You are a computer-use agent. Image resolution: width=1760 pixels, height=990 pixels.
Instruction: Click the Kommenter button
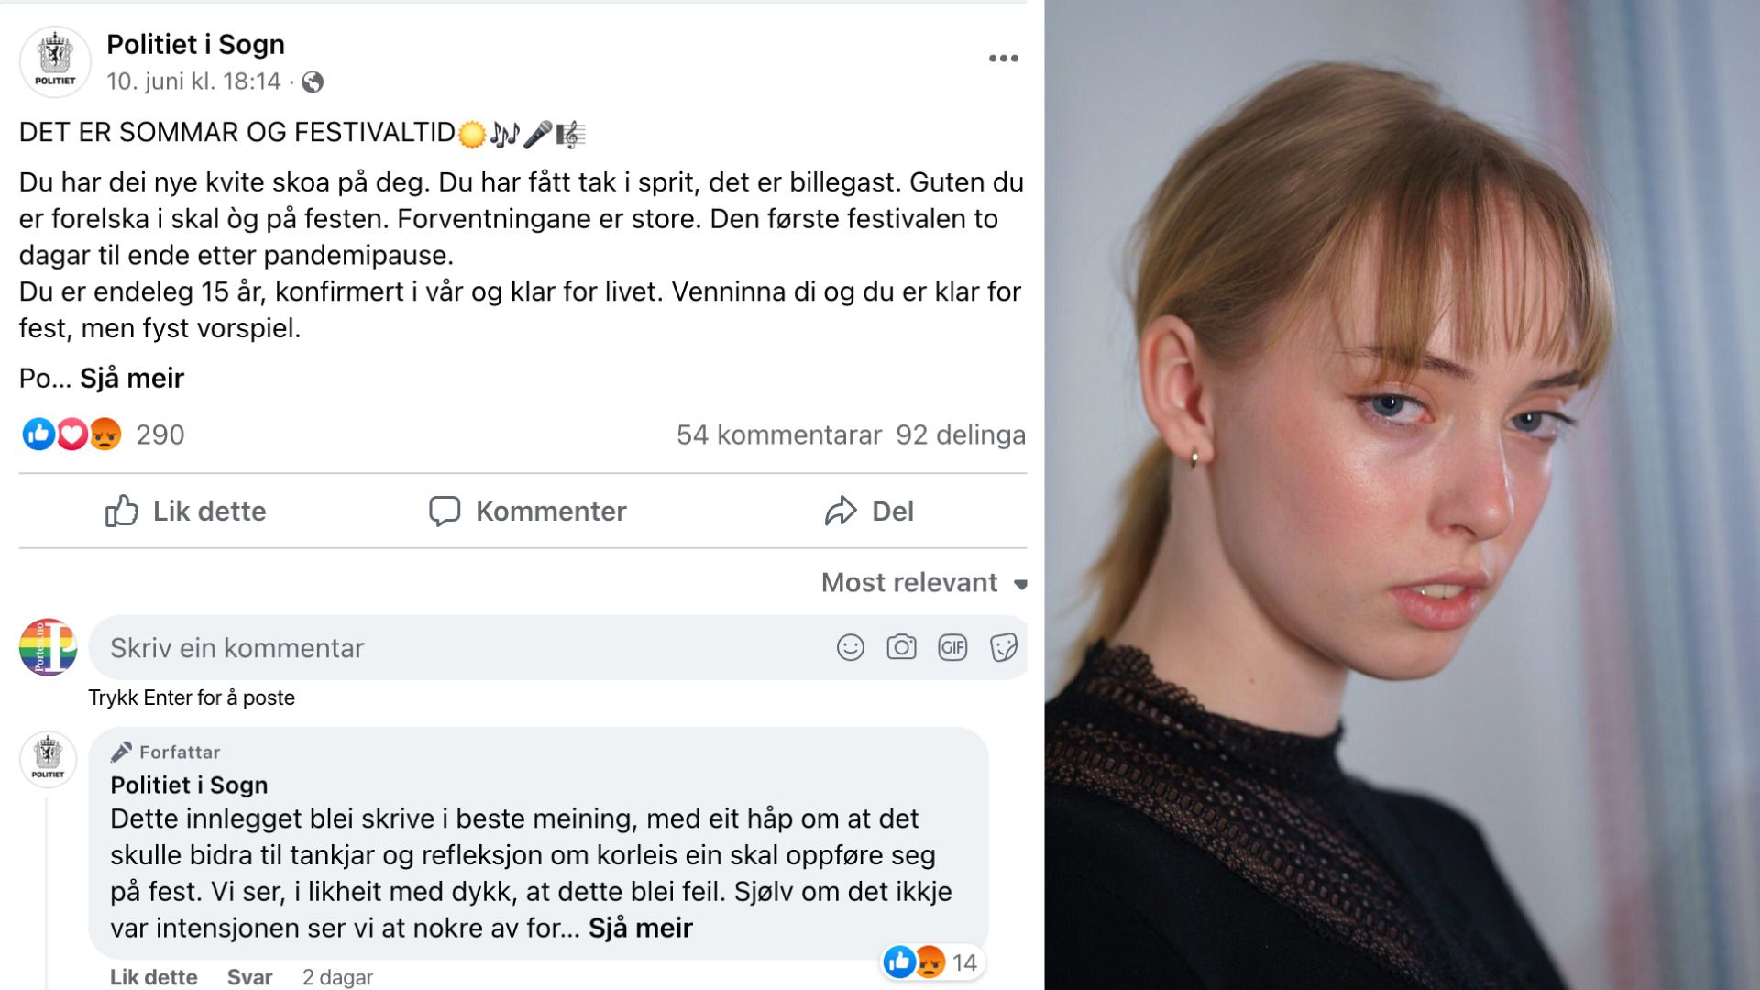pos(528,511)
